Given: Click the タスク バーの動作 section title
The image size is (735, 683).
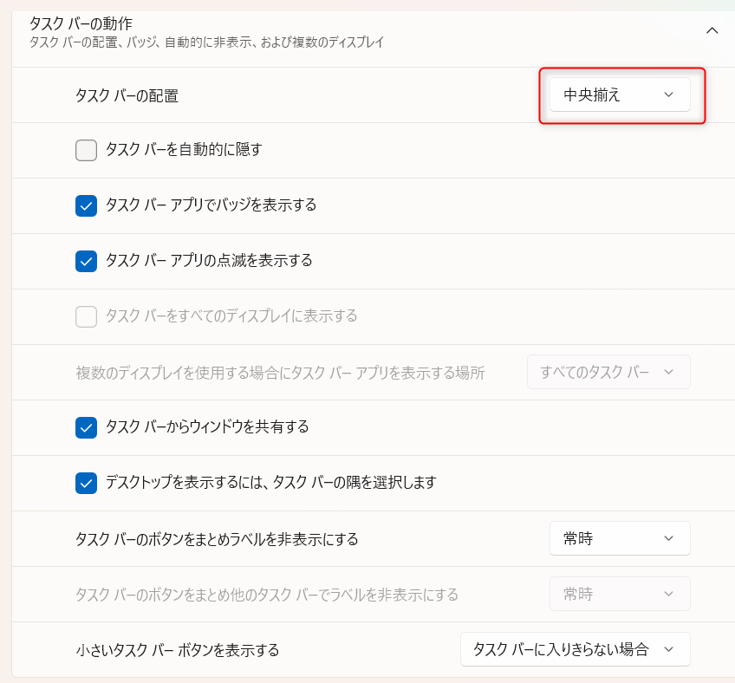Looking at the screenshot, I should [81, 23].
